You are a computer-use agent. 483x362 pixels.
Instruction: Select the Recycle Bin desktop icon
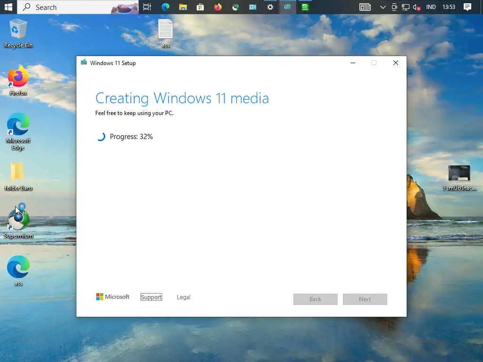pyautogui.click(x=18, y=34)
